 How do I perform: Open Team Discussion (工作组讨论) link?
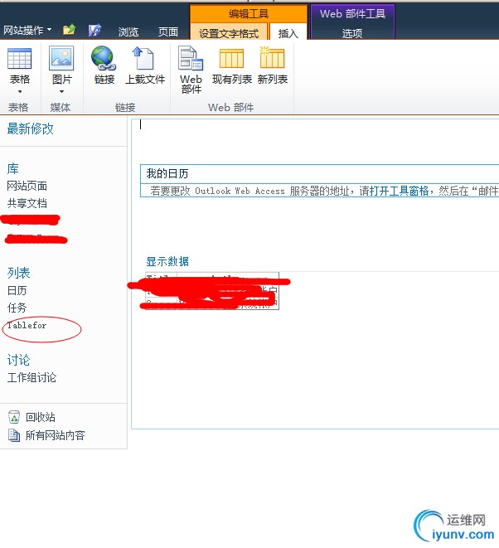tap(31, 377)
